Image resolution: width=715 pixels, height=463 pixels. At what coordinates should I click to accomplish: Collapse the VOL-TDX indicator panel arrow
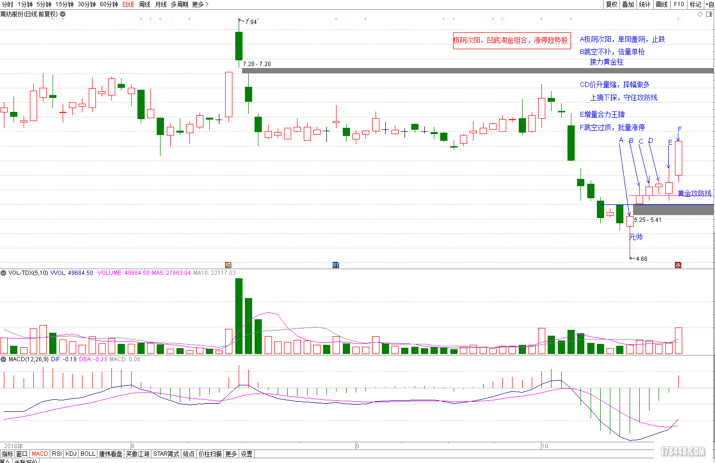[3, 273]
